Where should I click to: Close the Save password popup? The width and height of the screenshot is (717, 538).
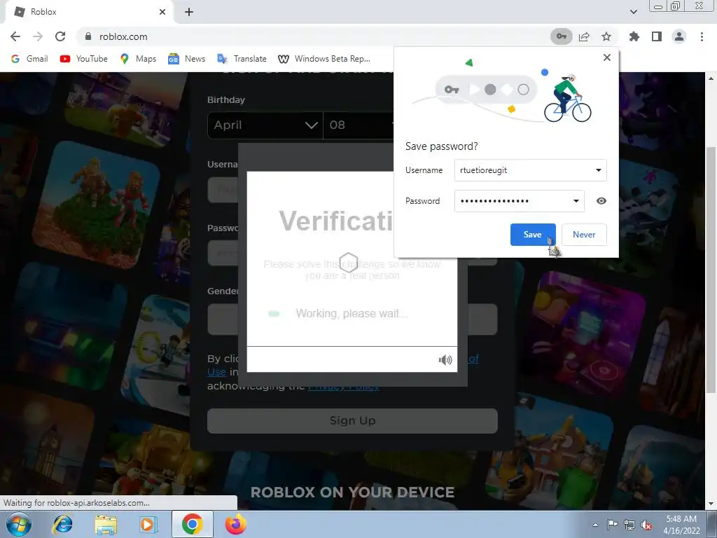click(607, 57)
